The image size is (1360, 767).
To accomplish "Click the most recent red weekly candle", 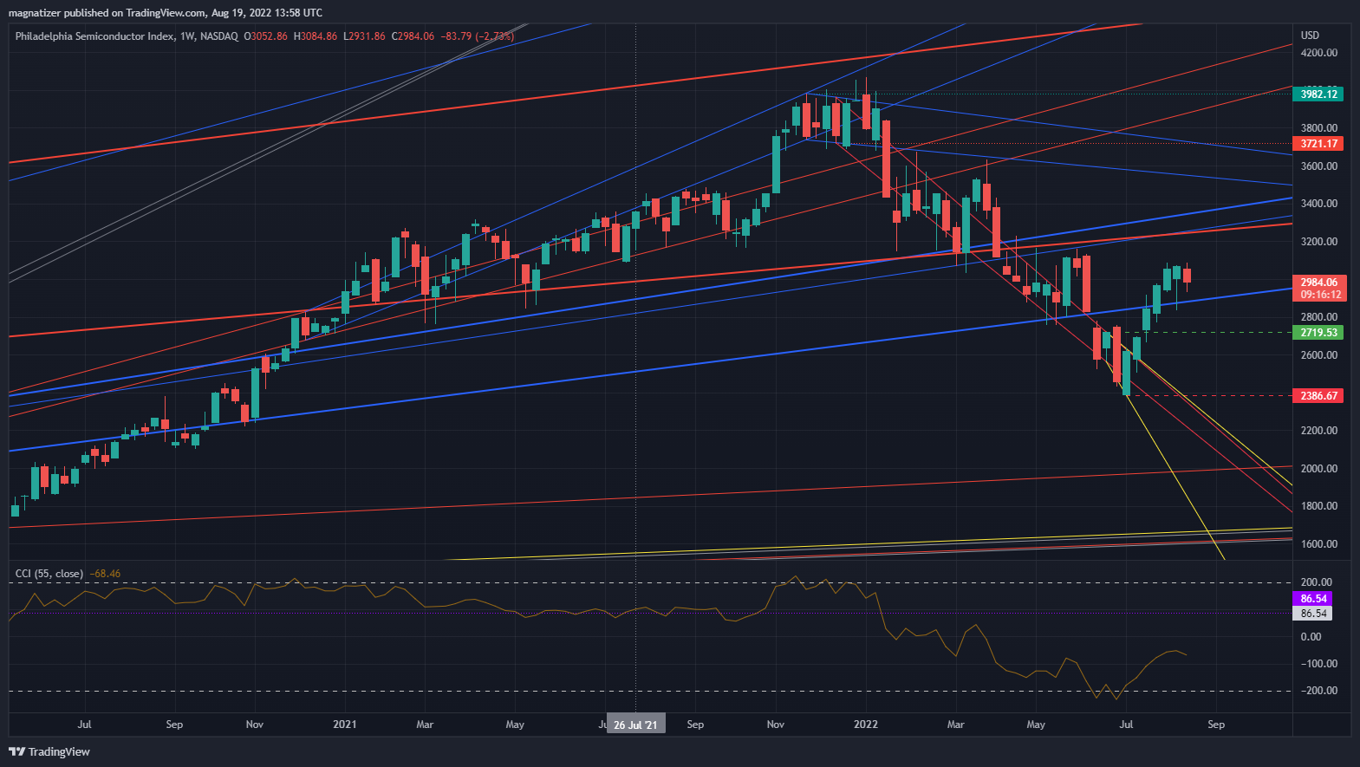I will (1187, 275).
